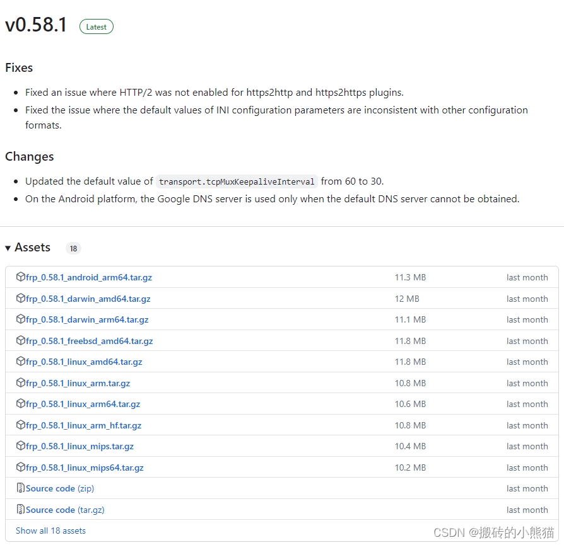Viewport: 564px width, 545px height.
Task: Click Show all 18 assets
Action: click(50, 531)
